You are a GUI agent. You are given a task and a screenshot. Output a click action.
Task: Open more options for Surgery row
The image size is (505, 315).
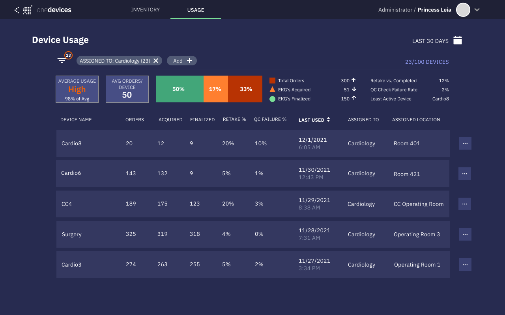point(465,234)
